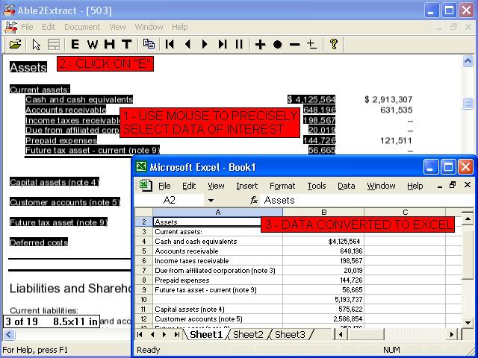Click Excel vertical scrollbar up arrow
478x358 pixels.
click(468, 219)
